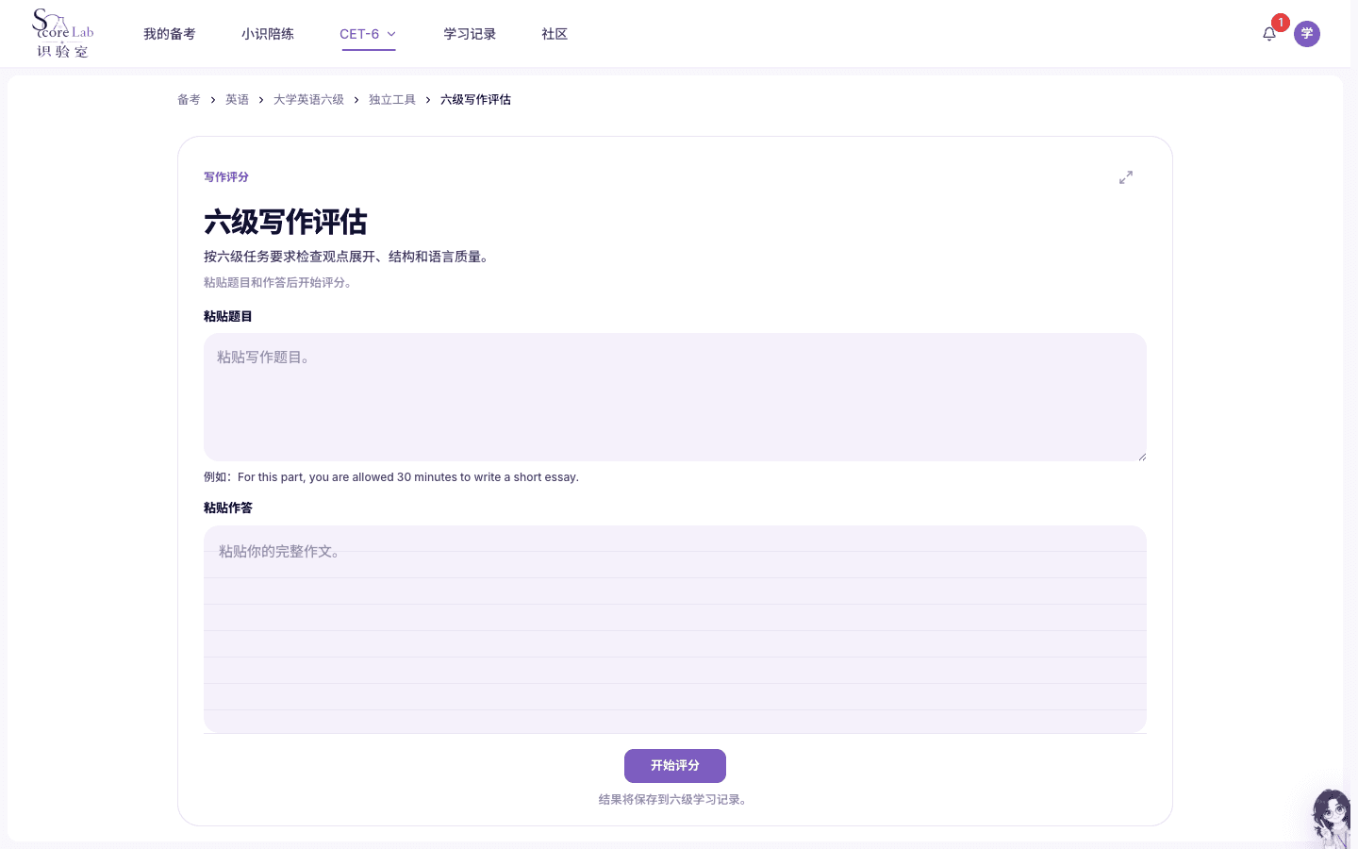Image resolution: width=1358 pixels, height=849 pixels.
Task: Click the prompt textarea resize handle
Action: (1141, 456)
